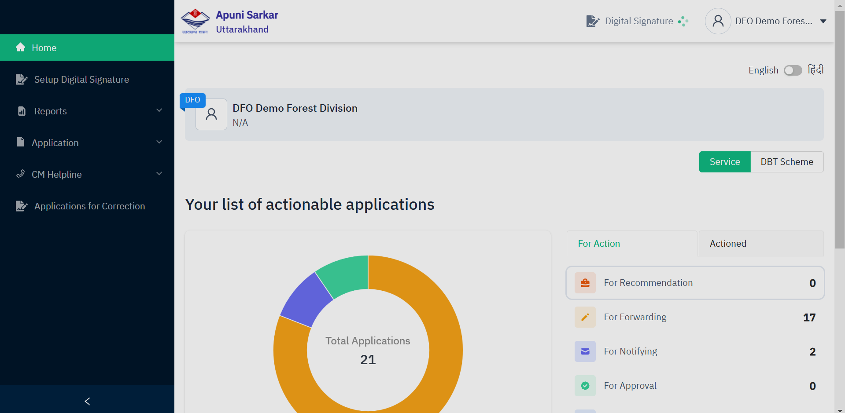This screenshot has height=413, width=845.
Task: Click the Home house icon in sidebar
Action: [x=20, y=47]
